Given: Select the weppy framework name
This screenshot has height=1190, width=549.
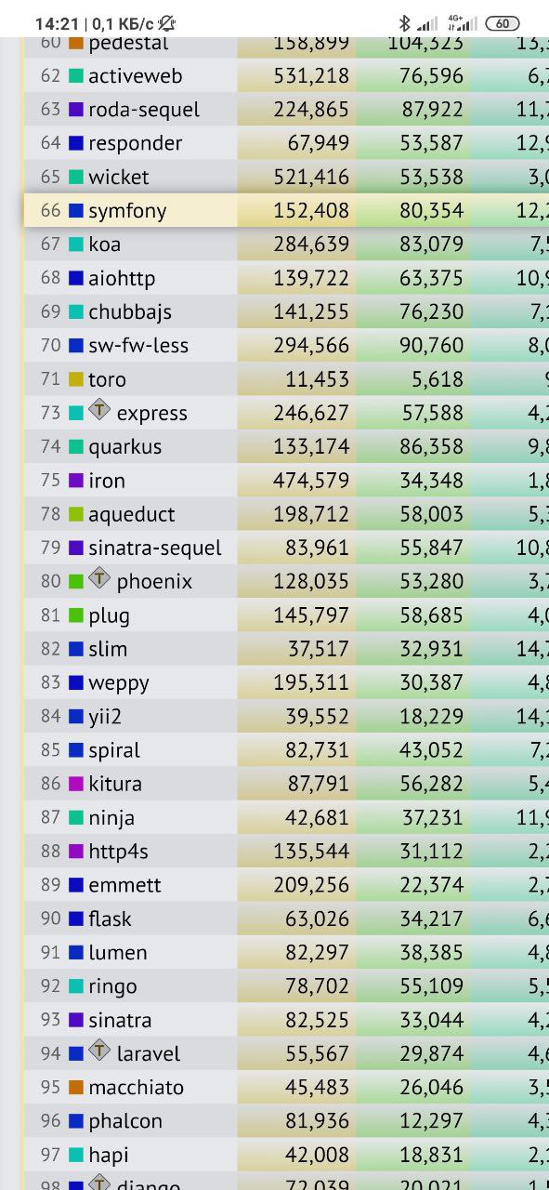Looking at the screenshot, I should pos(119,683).
